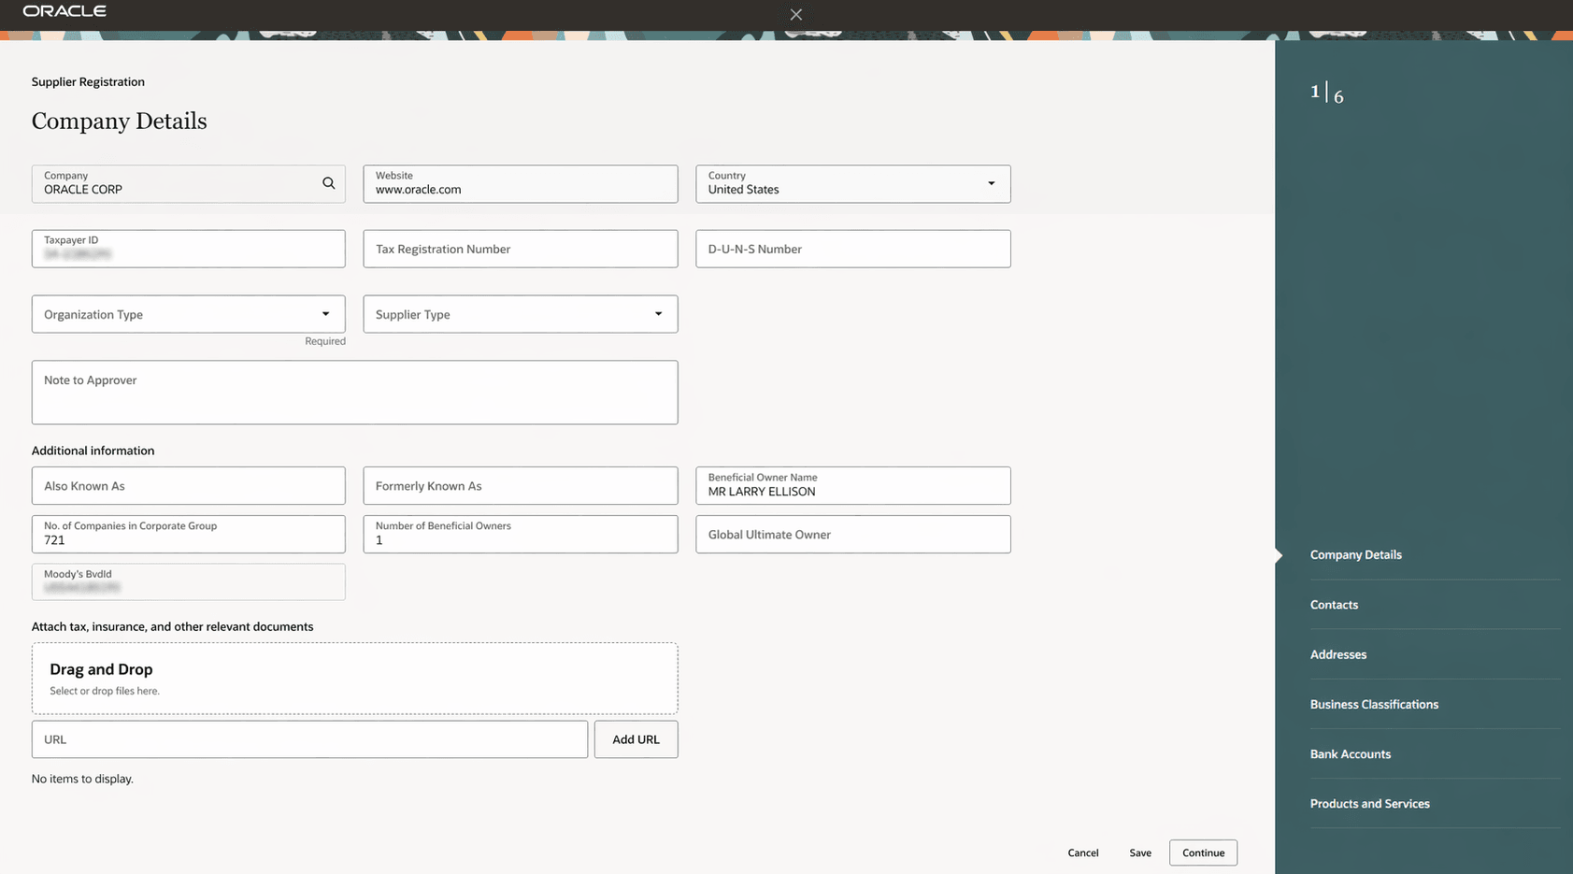1573x874 pixels.
Task: Open the Addresses step
Action: (x=1337, y=654)
